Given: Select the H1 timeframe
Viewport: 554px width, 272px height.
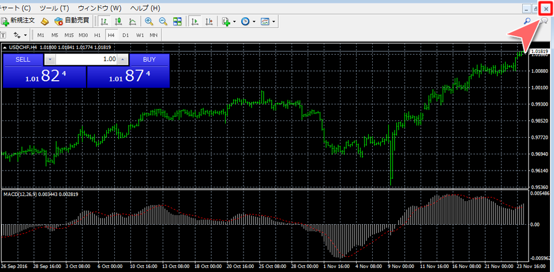Looking at the screenshot, I should click(98, 35).
